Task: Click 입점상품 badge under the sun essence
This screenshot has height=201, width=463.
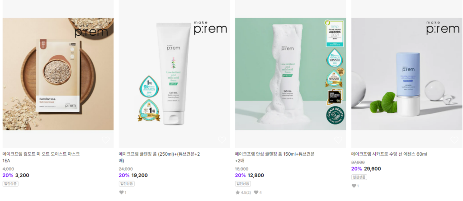Action: 359,177
